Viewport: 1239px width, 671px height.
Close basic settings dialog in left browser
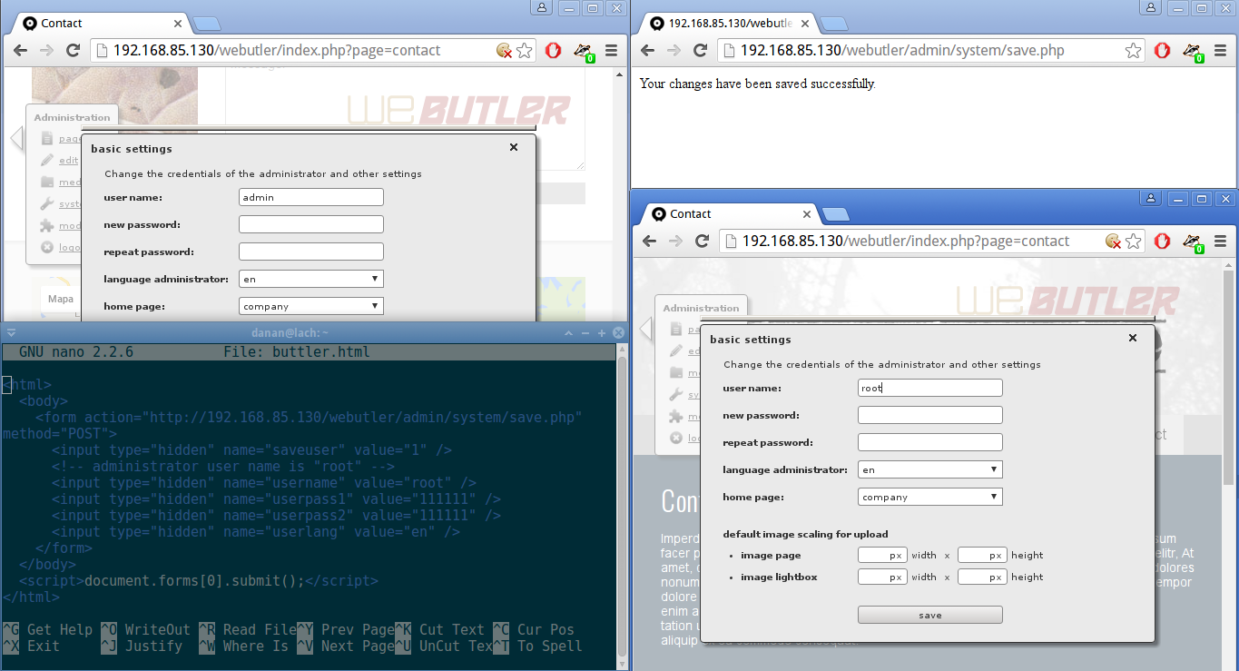click(514, 147)
